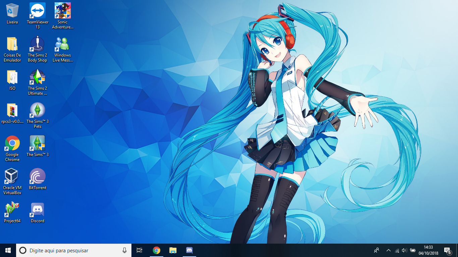Select The Sims 2 Ultimate shortcut

[x=38, y=83]
